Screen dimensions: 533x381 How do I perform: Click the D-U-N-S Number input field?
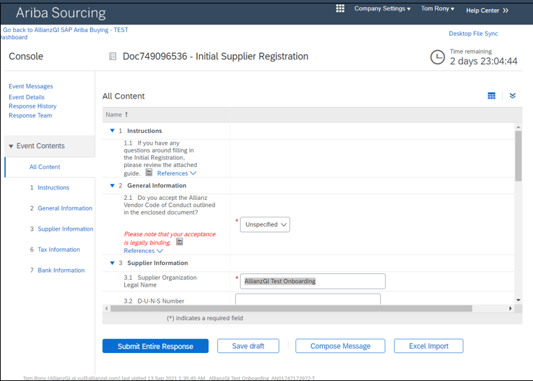[308, 299]
